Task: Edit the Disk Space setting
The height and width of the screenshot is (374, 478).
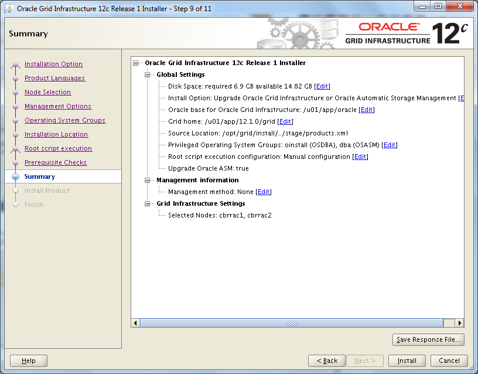Action: [322, 86]
